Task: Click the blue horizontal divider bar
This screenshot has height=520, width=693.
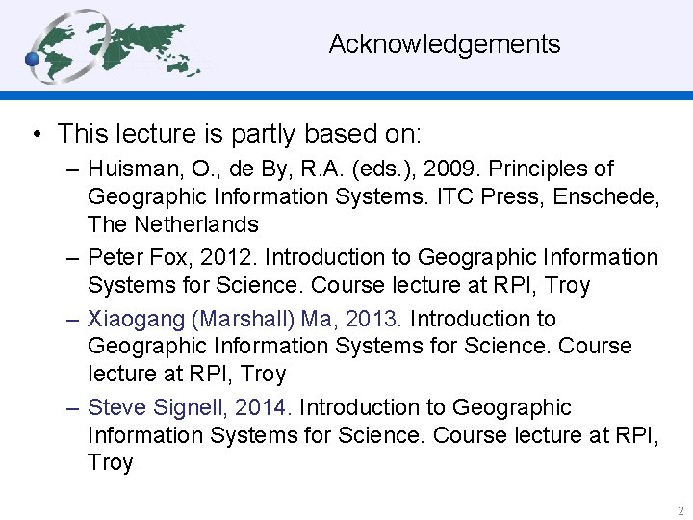Action: pyautogui.click(x=346, y=96)
